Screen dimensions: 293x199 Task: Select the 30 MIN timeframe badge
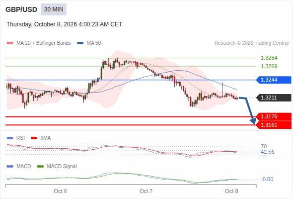click(54, 9)
